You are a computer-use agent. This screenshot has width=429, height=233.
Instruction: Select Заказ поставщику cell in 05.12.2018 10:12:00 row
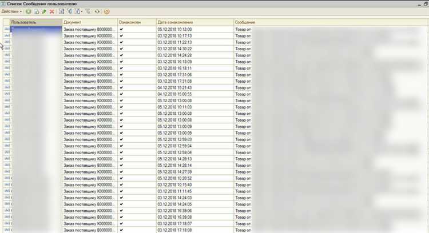tap(90, 29)
